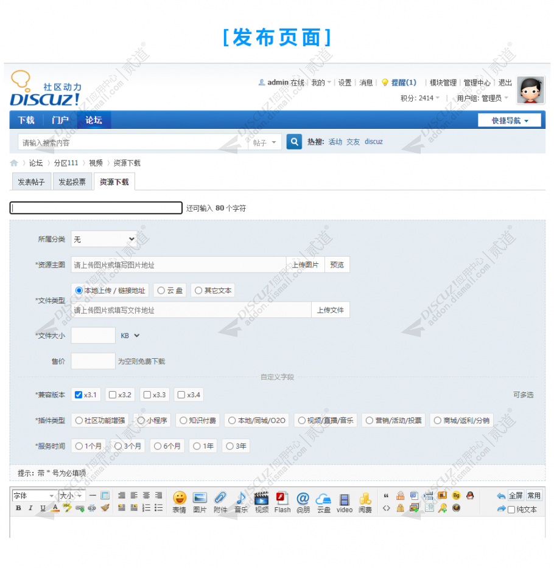Insert a quote block icon
This screenshot has height=568, width=554.
click(387, 496)
